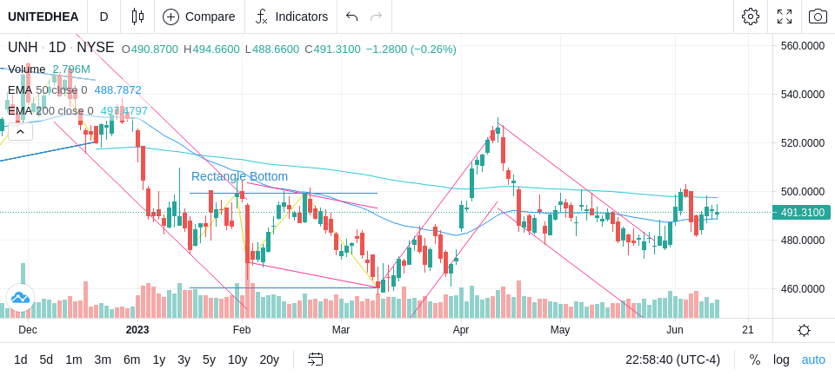835x376 pixels.
Task: Toggle log scale mode
Action: 781,360
